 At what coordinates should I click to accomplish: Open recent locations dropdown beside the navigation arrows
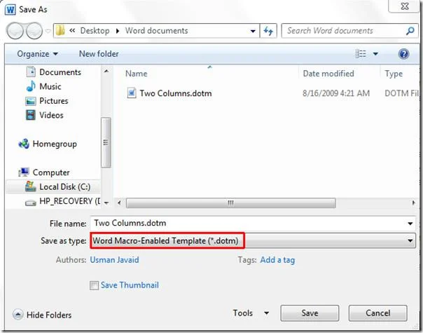pyautogui.click(x=48, y=31)
